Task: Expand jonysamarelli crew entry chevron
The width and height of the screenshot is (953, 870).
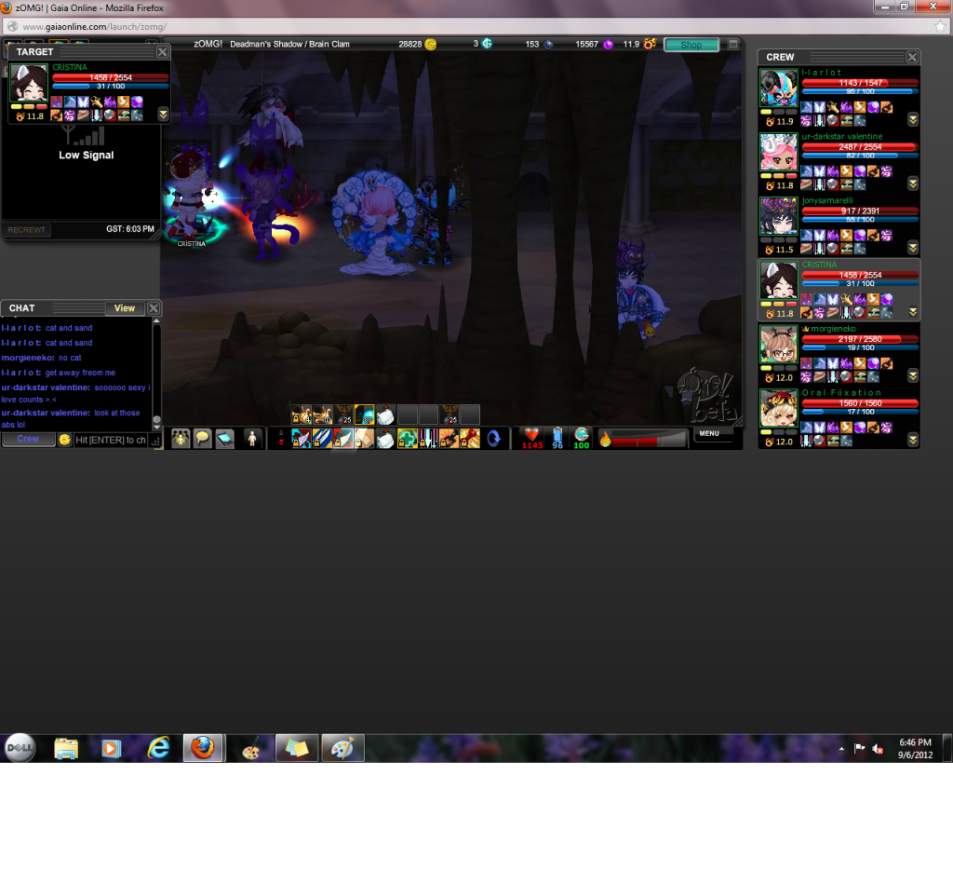Action: (913, 248)
